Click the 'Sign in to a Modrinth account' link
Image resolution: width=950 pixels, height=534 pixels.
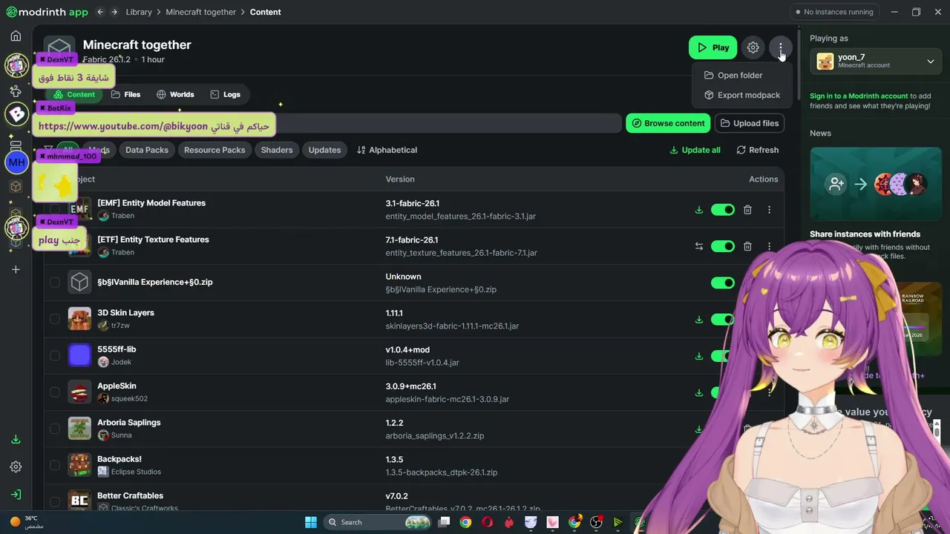859,96
